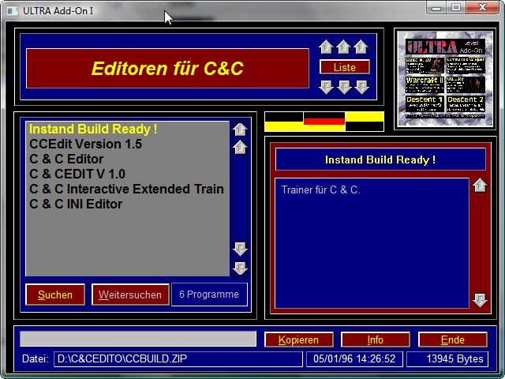Click the description box up arrow

[x=480, y=186]
